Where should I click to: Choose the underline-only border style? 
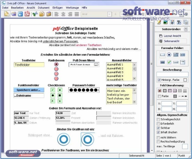click(185, 91)
